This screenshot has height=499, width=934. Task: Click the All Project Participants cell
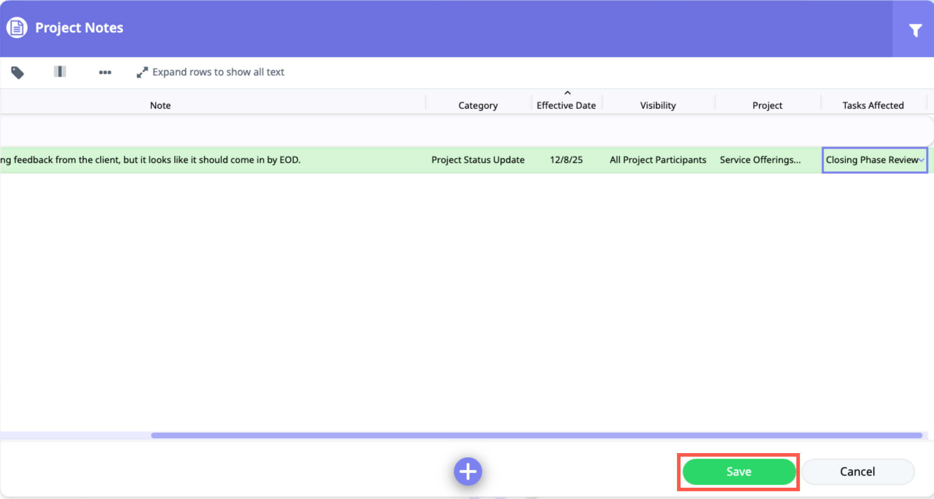658,160
